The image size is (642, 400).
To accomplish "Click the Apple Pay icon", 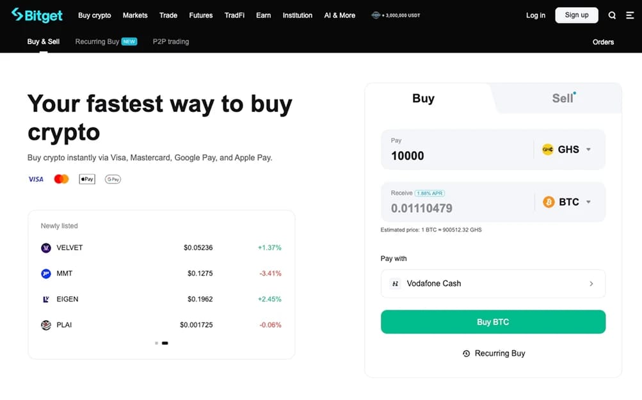I will (x=87, y=179).
